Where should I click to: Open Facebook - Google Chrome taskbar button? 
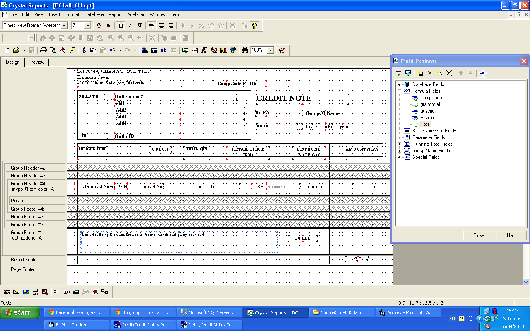tap(77, 312)
